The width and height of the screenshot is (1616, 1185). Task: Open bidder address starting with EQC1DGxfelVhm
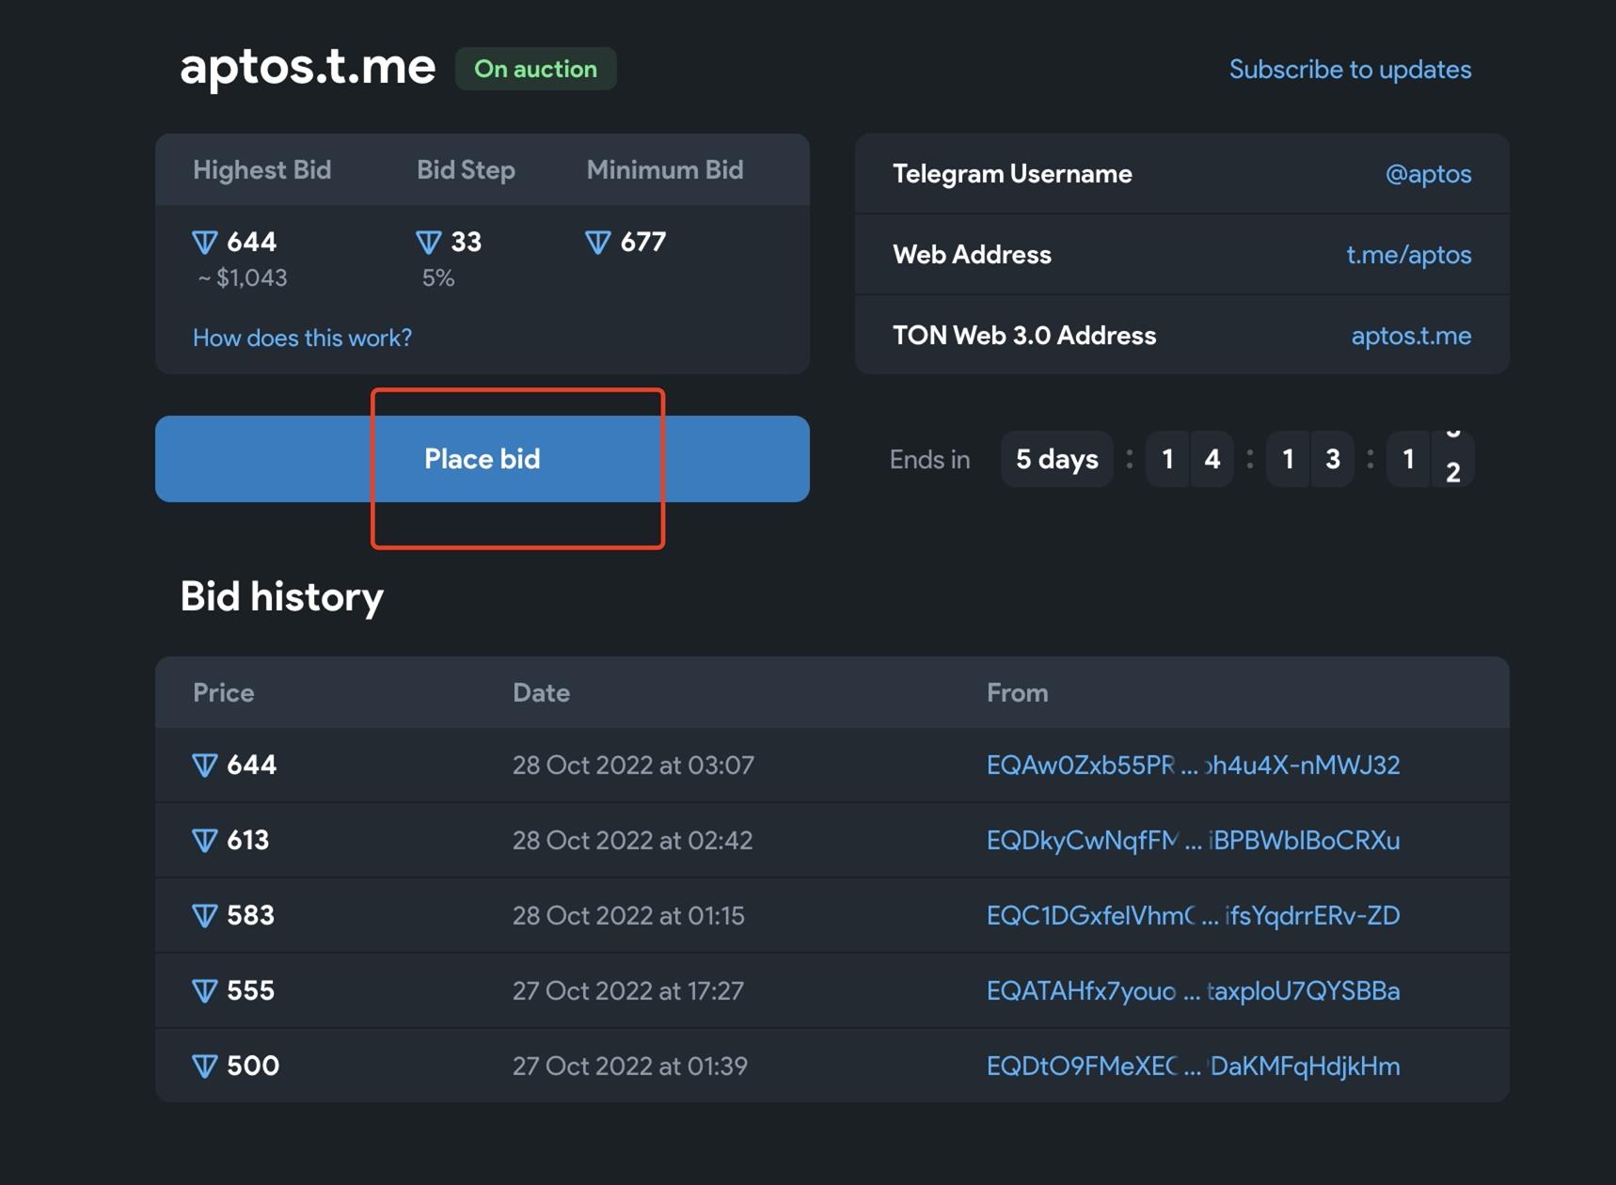tap(1192, 916)
